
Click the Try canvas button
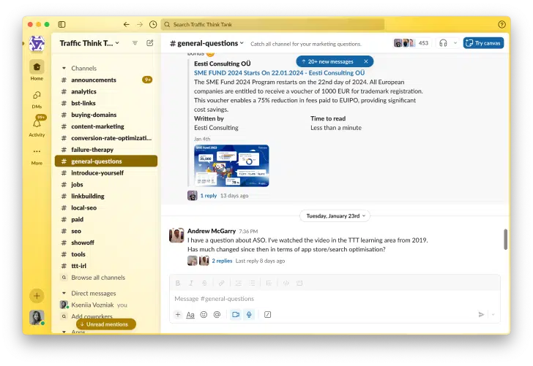point(483,43)
